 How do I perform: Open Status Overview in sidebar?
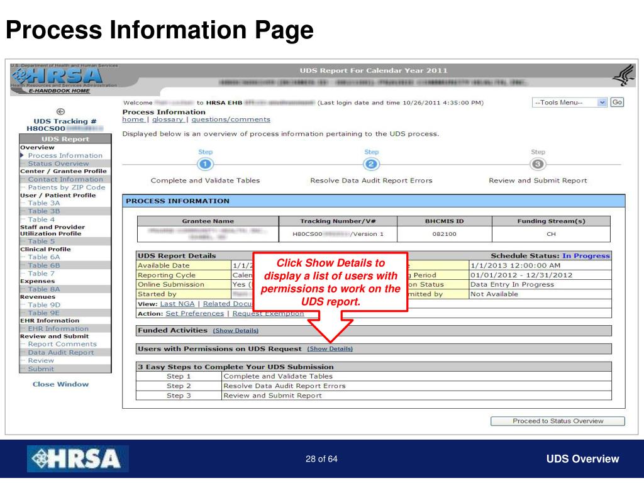point(58,164)
